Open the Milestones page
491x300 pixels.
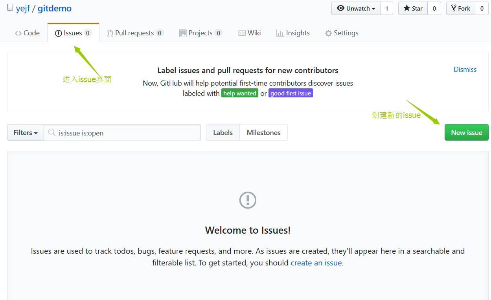coord(264,133)
